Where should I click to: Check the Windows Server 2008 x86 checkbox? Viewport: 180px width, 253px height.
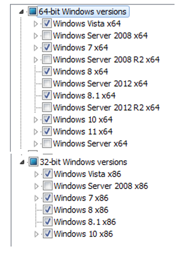pos(47,186)
